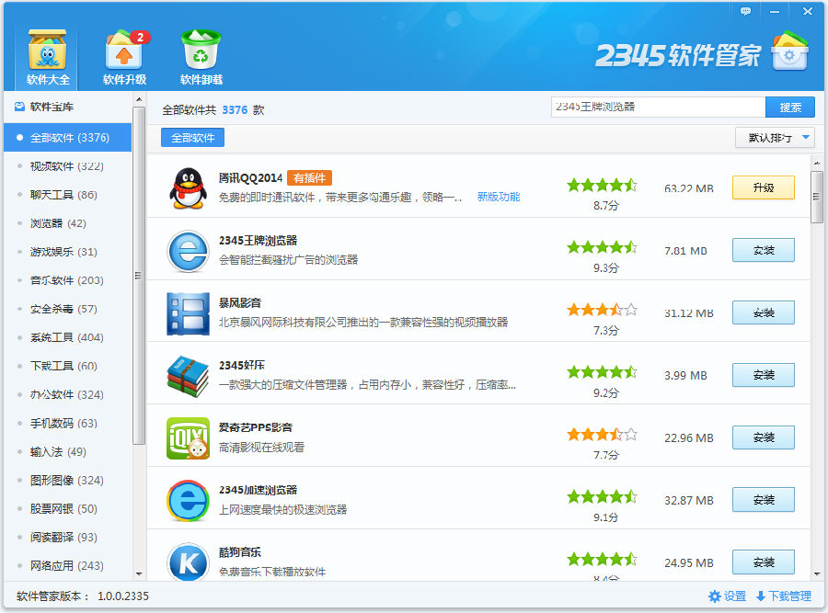The width and height of the screenshot is (828, 613).
Task: Install 酷狗音乐
Action: (x=763, y=562)
